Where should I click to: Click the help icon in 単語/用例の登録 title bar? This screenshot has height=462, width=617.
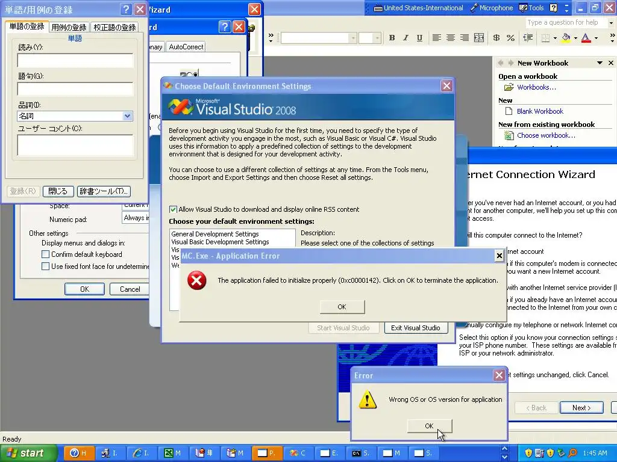click(x=125, y=9)
